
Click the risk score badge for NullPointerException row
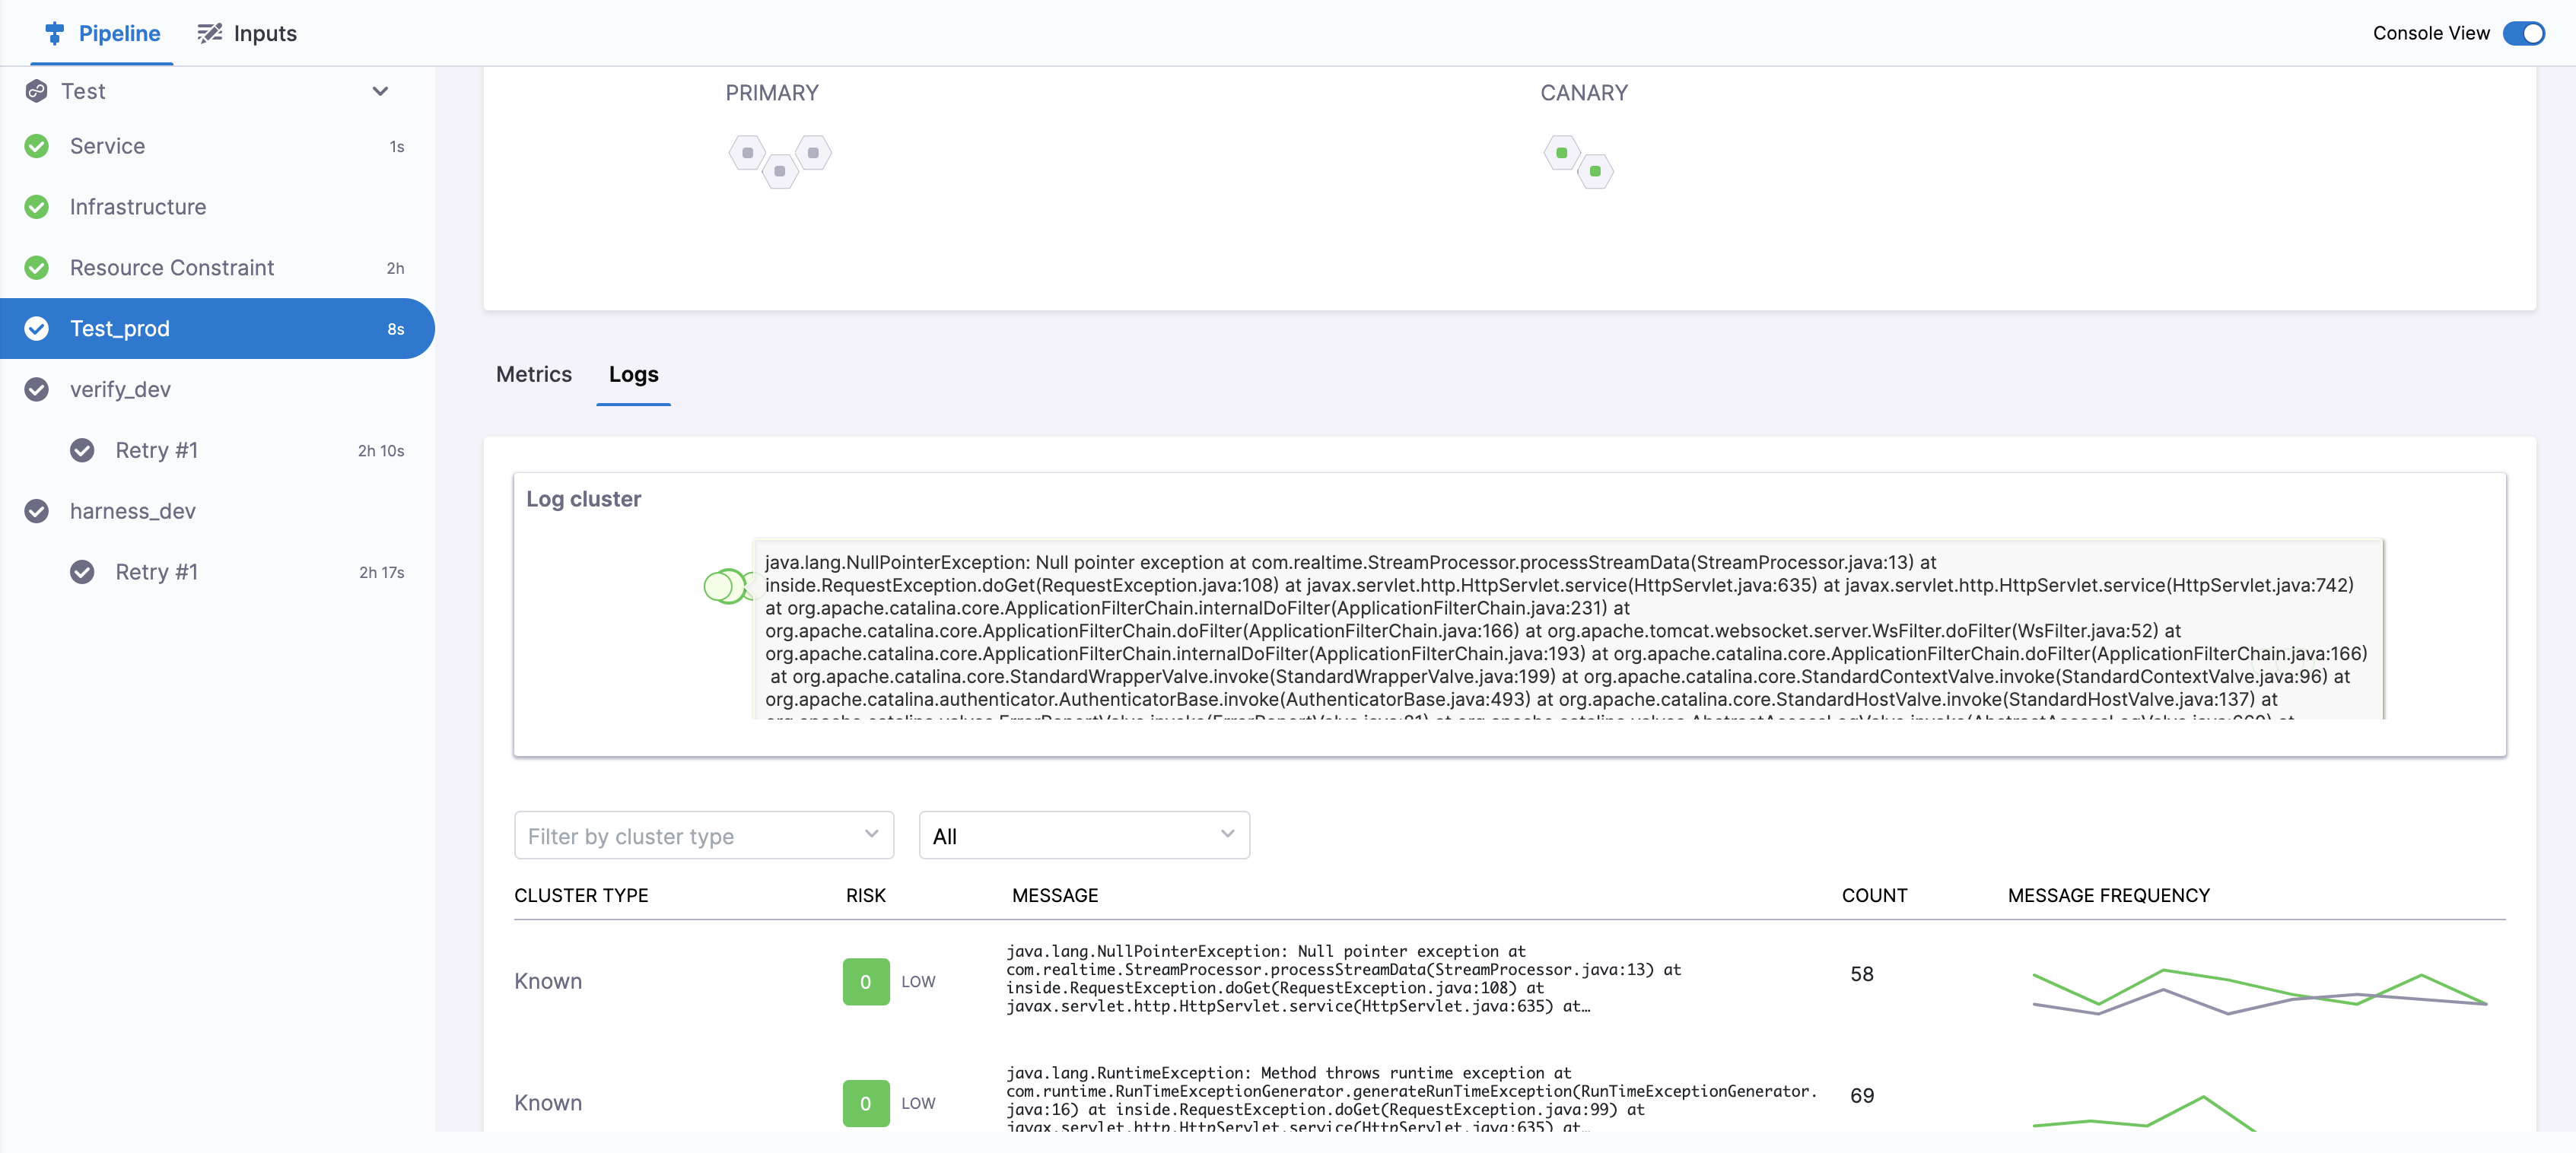(866, 981)
